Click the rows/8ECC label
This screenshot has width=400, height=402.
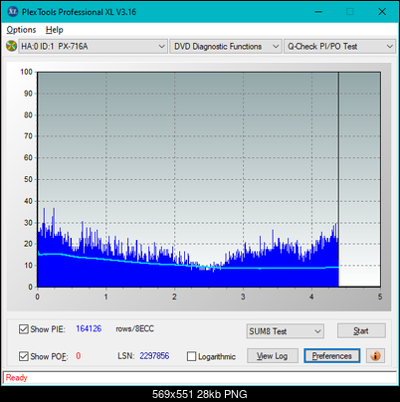point(134,328)
